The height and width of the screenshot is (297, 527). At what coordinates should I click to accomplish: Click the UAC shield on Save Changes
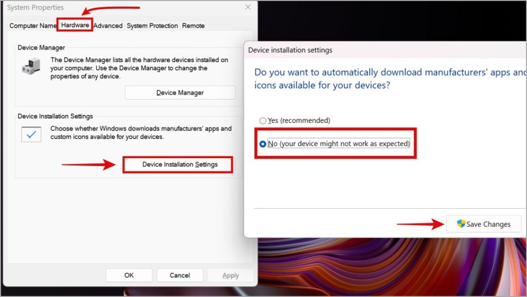coord(461,224)
